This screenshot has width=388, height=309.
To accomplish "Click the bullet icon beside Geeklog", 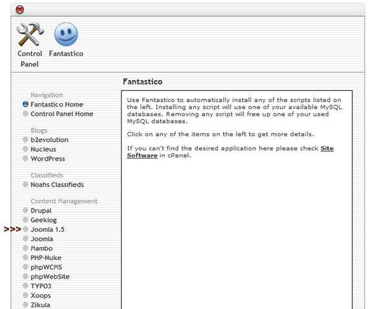I will [x=25, y=220].
